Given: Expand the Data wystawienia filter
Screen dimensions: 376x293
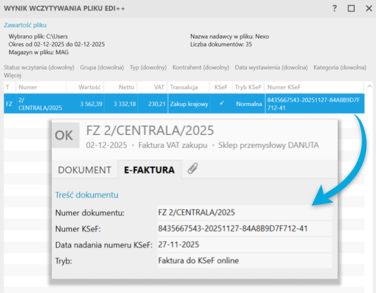Looking at the screenshot, I should pyautogui.click(x=271, y=68).
